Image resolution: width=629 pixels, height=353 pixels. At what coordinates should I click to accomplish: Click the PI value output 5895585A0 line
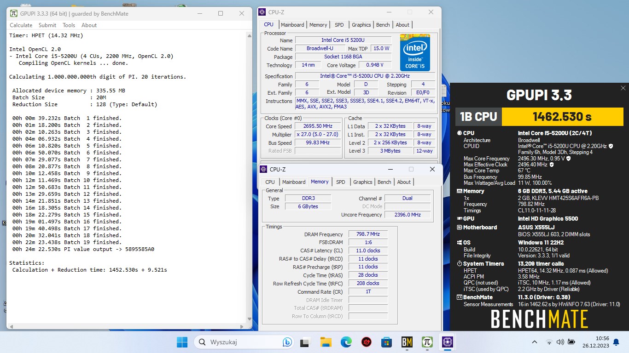pyautogui.click(x=83, y=249)
